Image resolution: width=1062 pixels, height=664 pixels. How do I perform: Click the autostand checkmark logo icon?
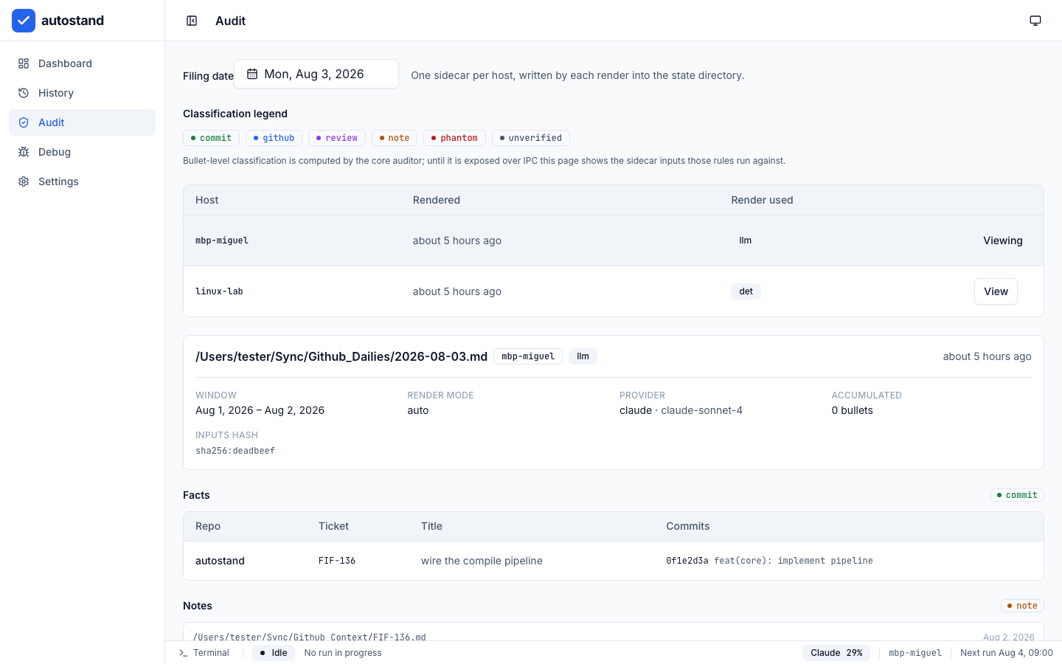(24, 21)
